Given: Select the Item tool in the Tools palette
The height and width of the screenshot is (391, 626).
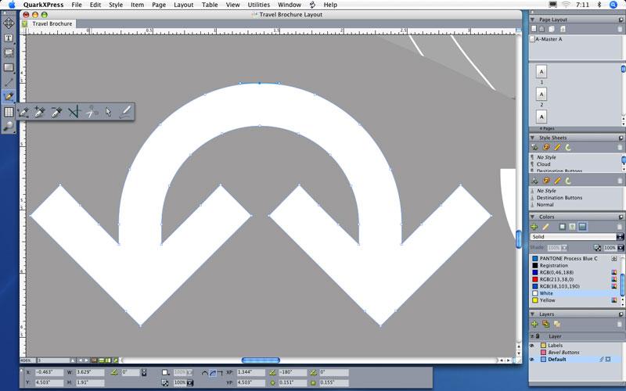Looking at the screenshot, I should pos(9,23).
